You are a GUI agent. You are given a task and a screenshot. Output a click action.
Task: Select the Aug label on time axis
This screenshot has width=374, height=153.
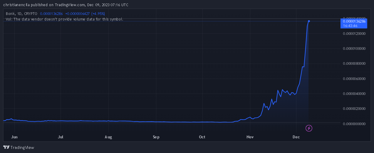click(108, 137)
